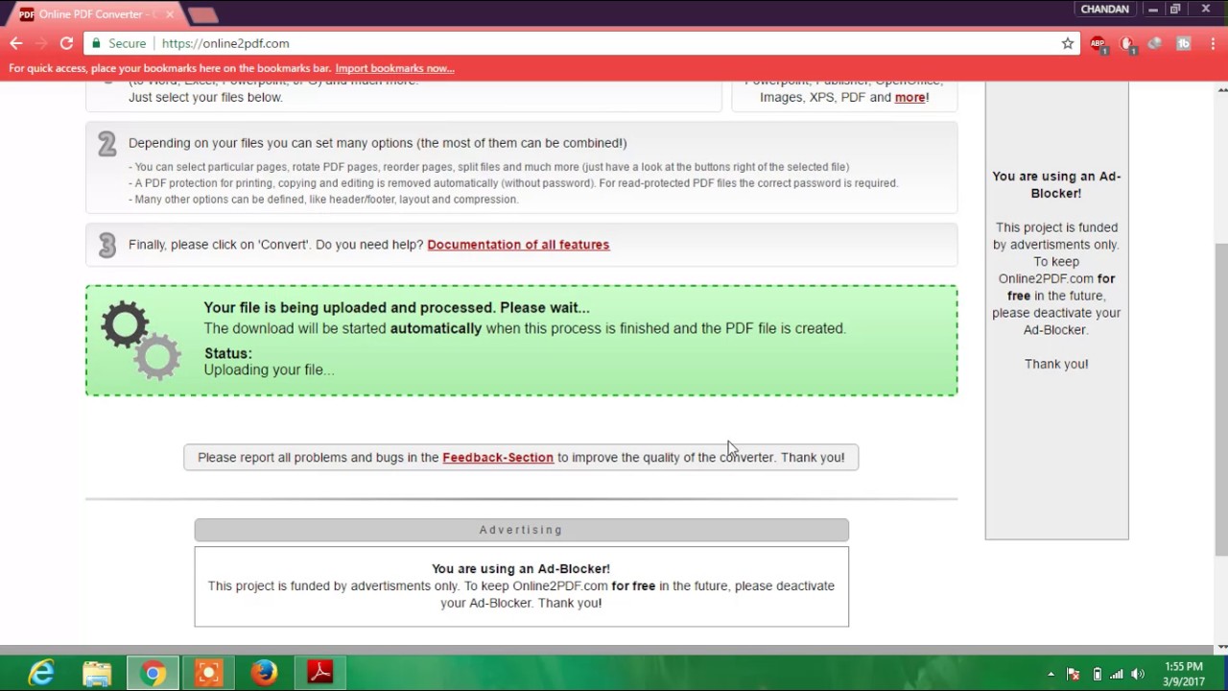Go back to the previous page

tap(15, 43)
